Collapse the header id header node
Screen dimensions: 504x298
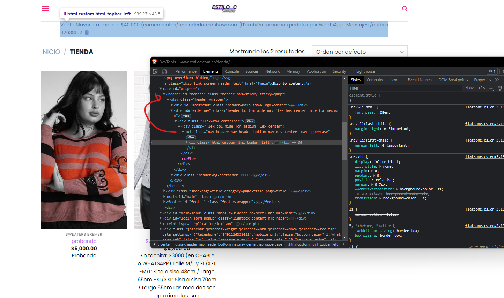pos(164,94)
